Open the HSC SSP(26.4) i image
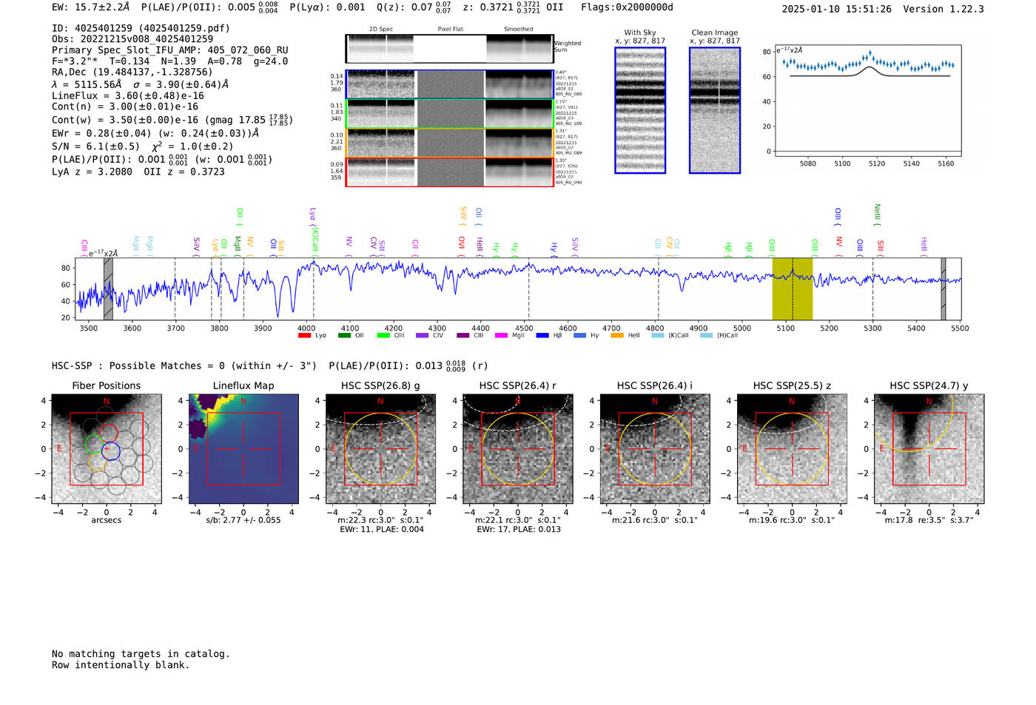 (654, 449)
